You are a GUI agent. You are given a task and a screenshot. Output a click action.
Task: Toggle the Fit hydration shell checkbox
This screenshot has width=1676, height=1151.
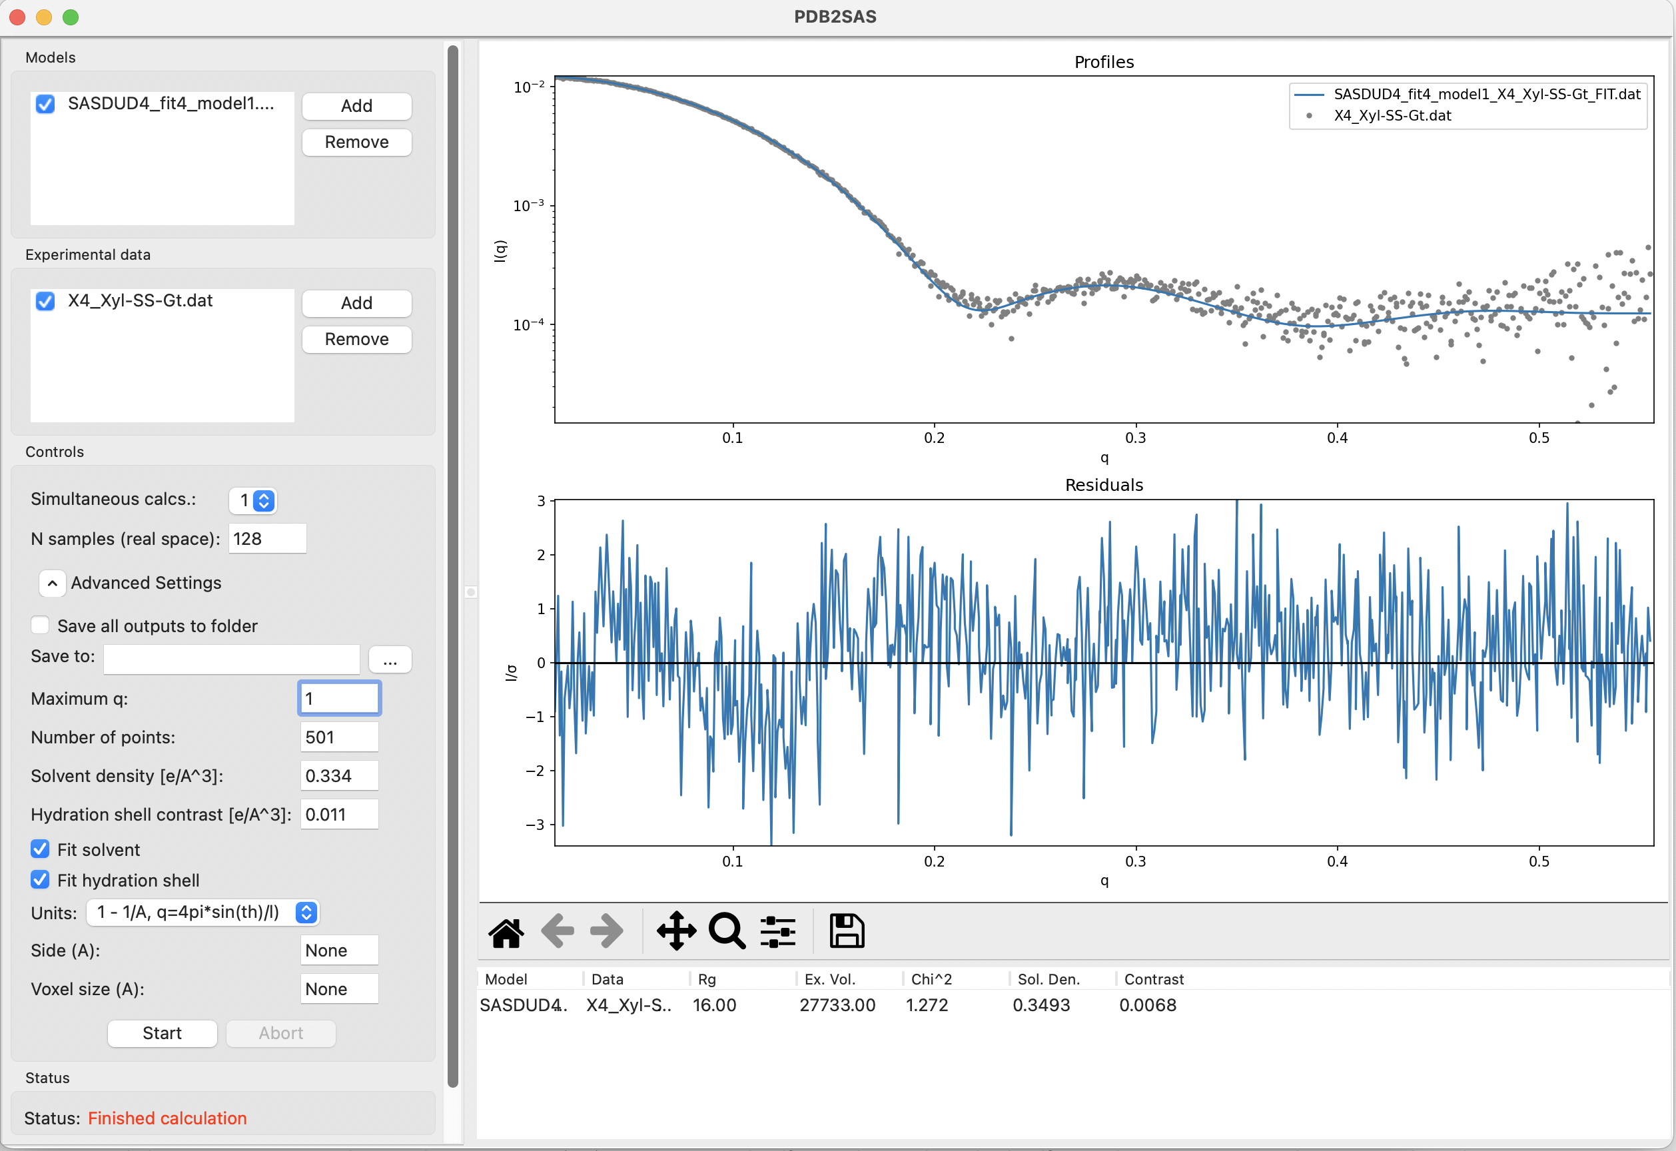tap(41, 881)
